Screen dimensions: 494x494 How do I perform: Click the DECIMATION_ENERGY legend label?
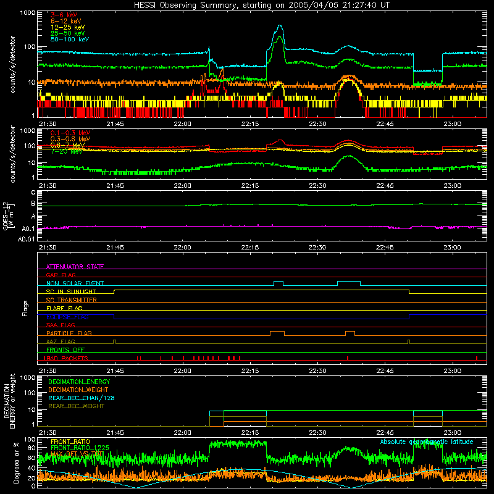tap(79, 382)
